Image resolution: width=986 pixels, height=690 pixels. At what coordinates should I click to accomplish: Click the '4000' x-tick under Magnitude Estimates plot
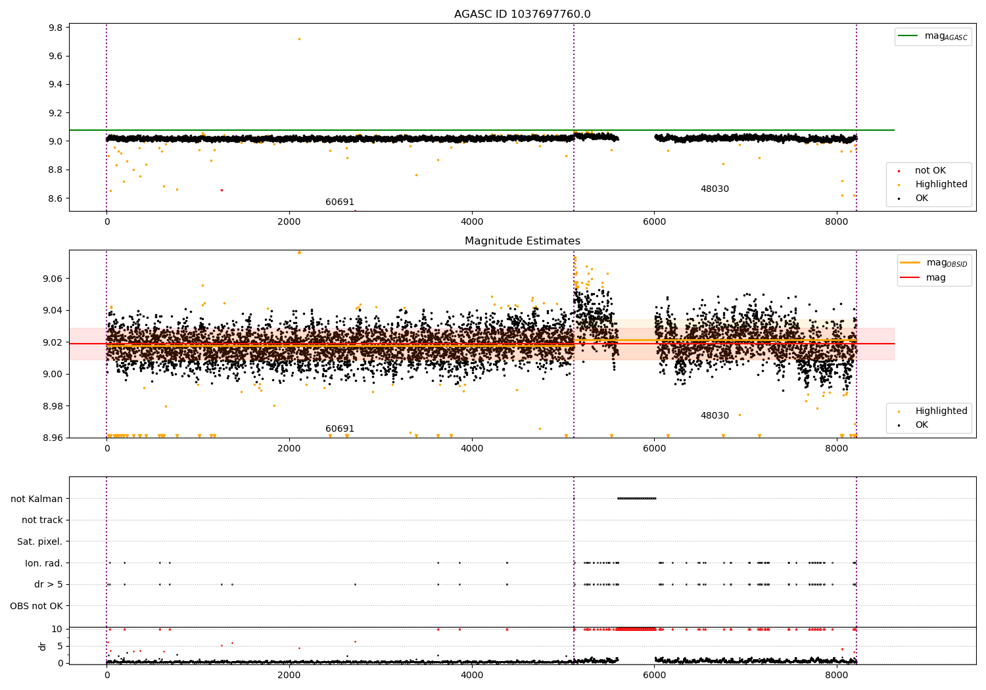pyautogui.click(x=472, y=449)
